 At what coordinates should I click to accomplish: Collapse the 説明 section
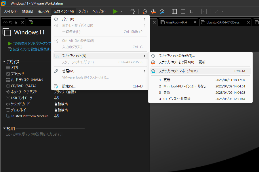click(x=4, y=128)
